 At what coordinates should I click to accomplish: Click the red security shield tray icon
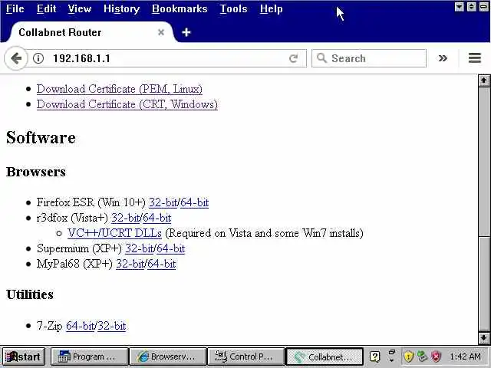click(x=436, y=356)
